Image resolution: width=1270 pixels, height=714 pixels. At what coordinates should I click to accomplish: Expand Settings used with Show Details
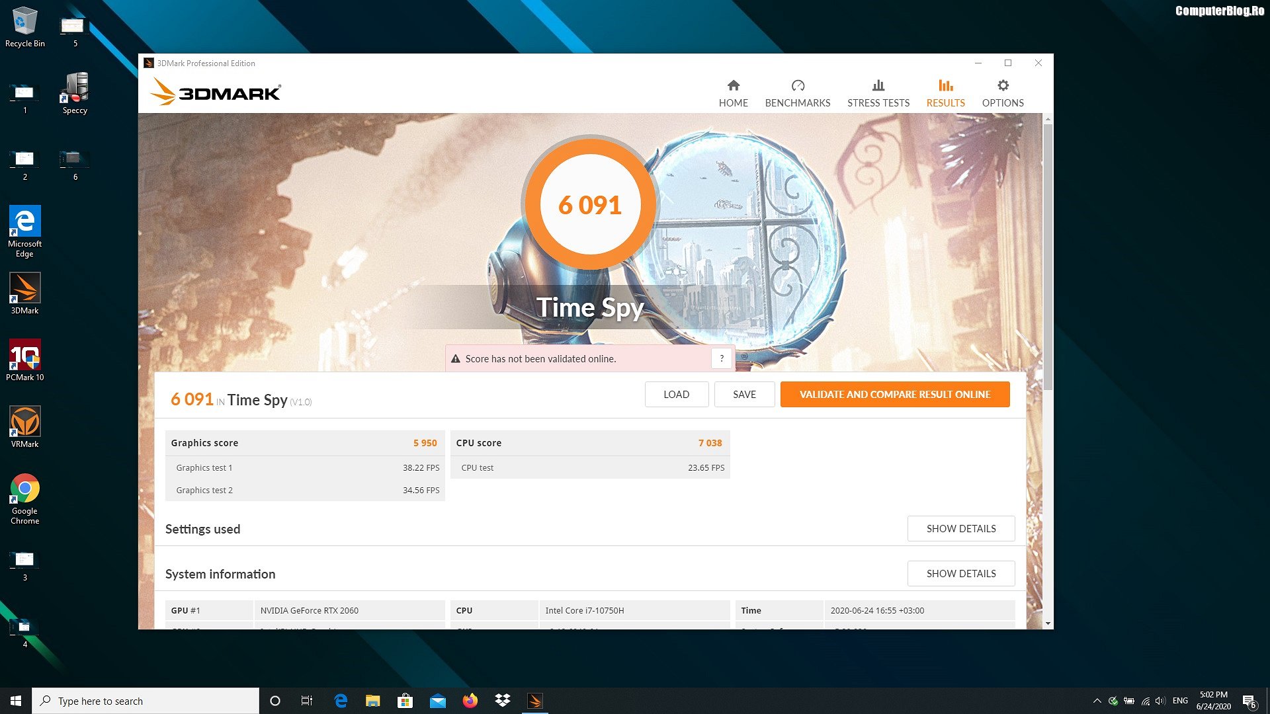(960, 528)
